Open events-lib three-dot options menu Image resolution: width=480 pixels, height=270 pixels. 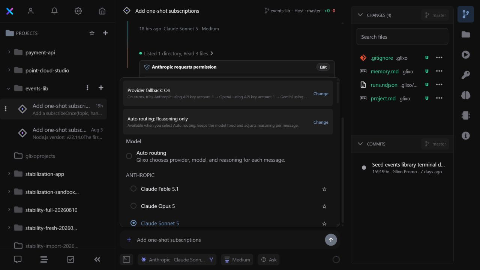87,88
